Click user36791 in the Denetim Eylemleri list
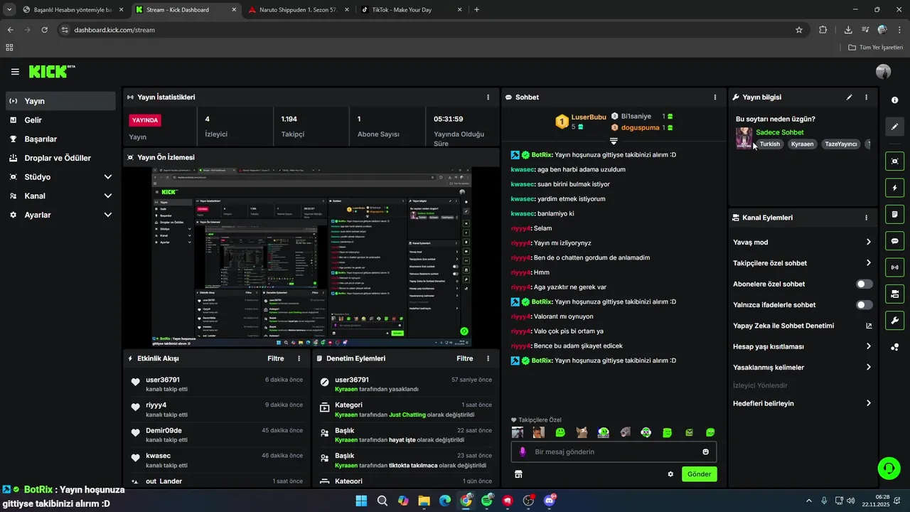 click(352, 380)
